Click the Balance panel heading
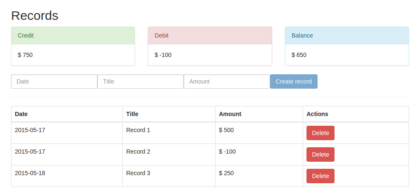420x195 pixels. coord(347,35)
